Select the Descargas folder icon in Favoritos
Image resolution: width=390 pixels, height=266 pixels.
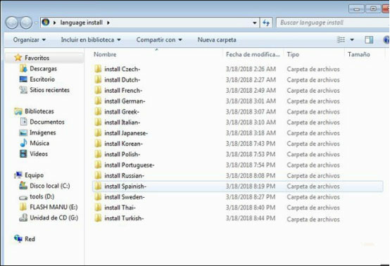[x=23, y=68]
